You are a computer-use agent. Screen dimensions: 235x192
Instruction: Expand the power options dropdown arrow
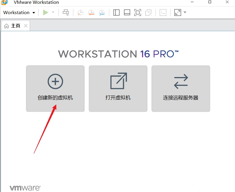[53, 12]
